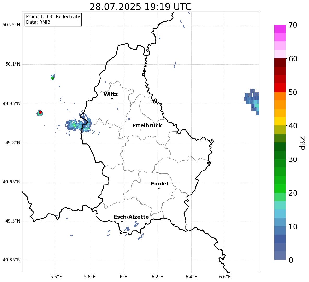Image resolution: width=309 pixels, height=282 pixels.
Task: Click the 40 tick on the colorbar
Action: [293, 126]
